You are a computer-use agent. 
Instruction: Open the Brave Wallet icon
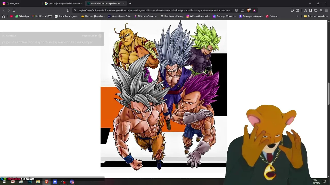(316, 10)
